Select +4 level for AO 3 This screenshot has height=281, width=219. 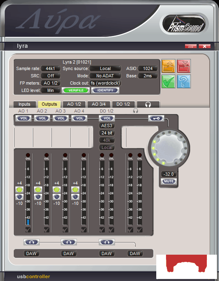point(57,189)
